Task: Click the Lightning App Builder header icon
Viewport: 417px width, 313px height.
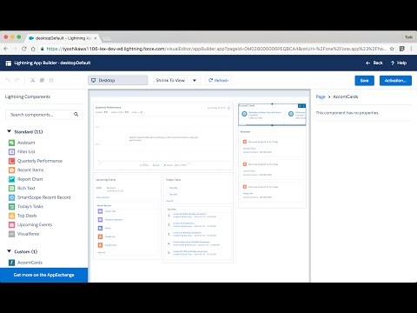Action: [x=9, y=63]
